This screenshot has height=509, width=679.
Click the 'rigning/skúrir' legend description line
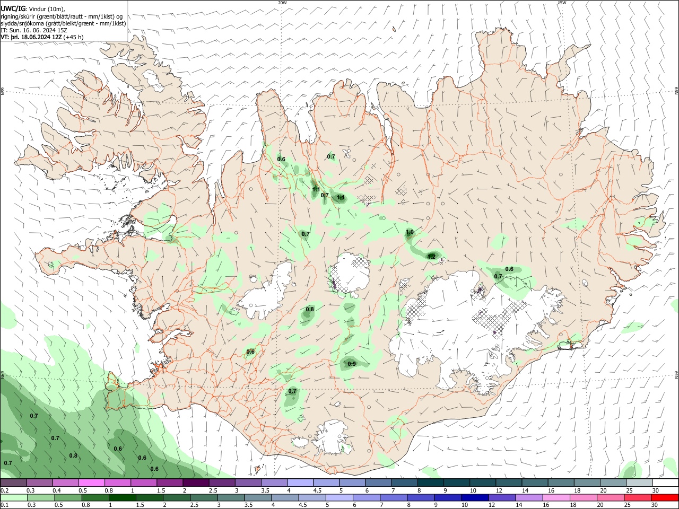62,16
